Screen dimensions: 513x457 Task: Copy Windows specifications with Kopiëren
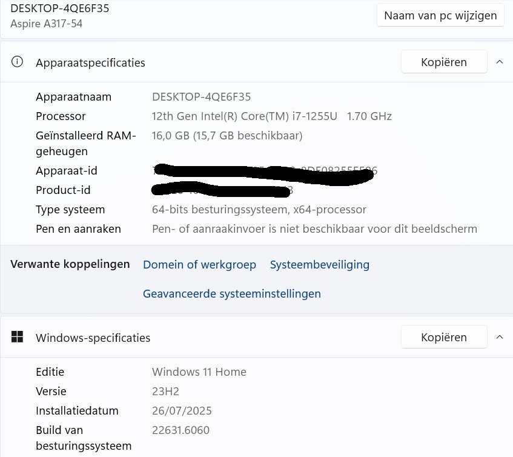(x=444, y=337)
